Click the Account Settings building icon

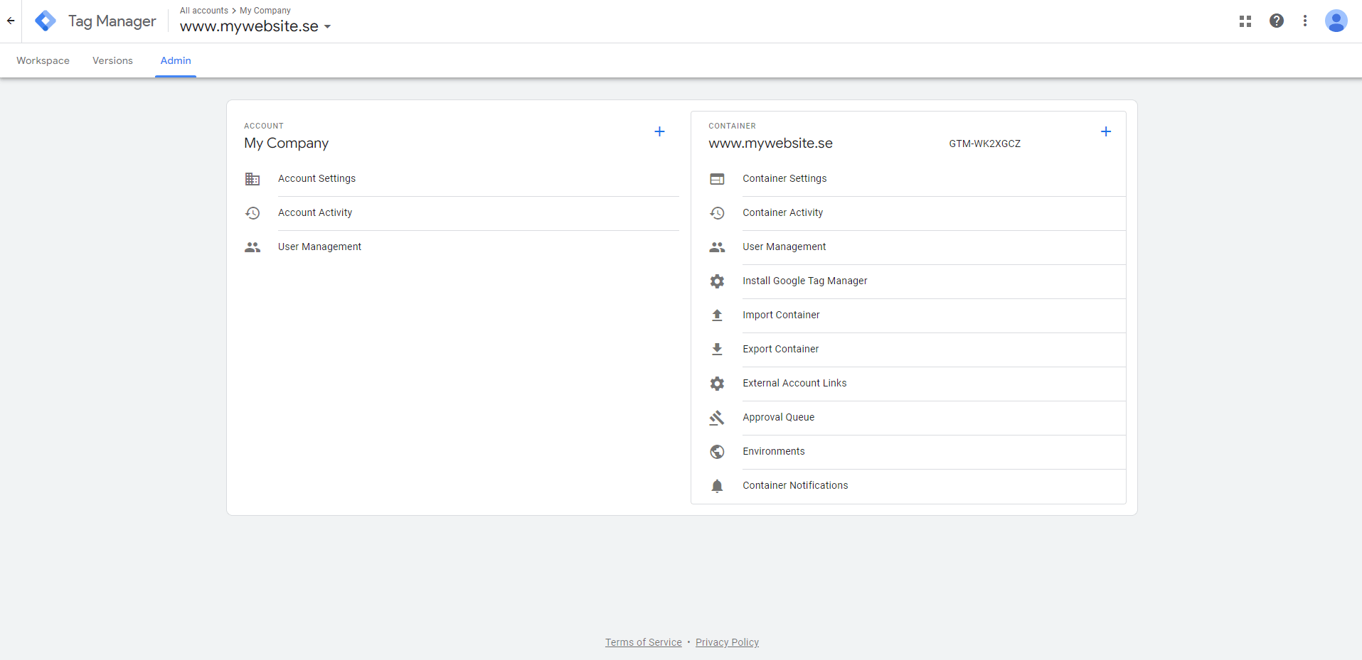pyautogui.click(x=252, y=179)
